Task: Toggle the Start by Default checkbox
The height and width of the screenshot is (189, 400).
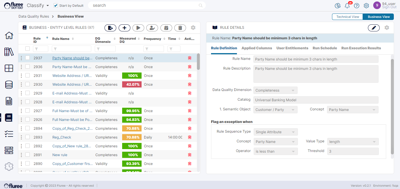Action: (56, 6)
